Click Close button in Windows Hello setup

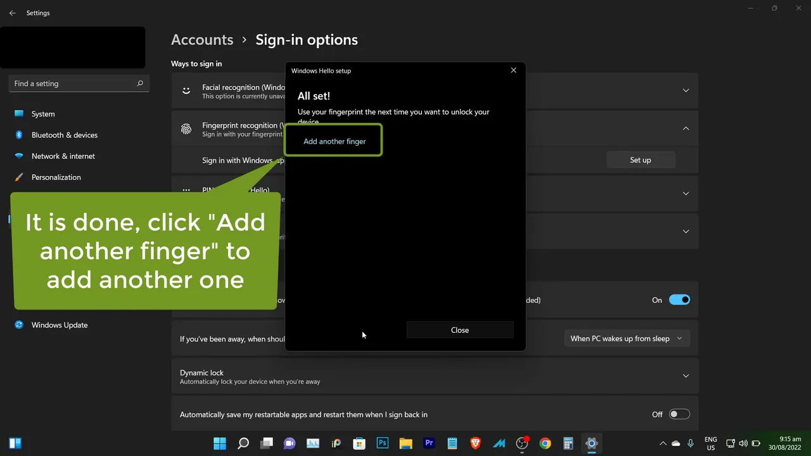tap(460, 330)
